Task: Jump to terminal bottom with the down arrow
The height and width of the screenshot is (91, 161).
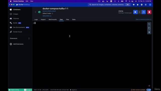Action: pyautogui.click(x=149, y=86)
